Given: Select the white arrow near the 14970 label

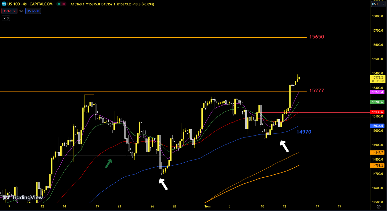Looking at the screenshot, I should pos(284,146).
